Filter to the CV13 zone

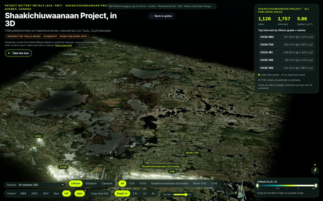click(x=143, y=184)
